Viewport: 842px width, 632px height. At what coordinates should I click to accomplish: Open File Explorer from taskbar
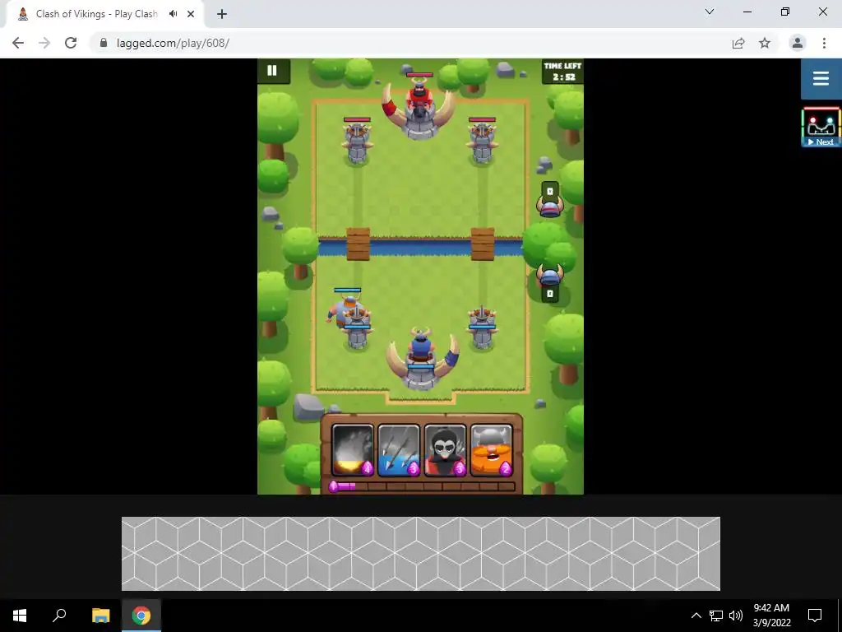pos(100,616)
